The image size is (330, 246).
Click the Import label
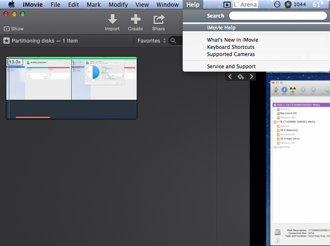(112, 29)
